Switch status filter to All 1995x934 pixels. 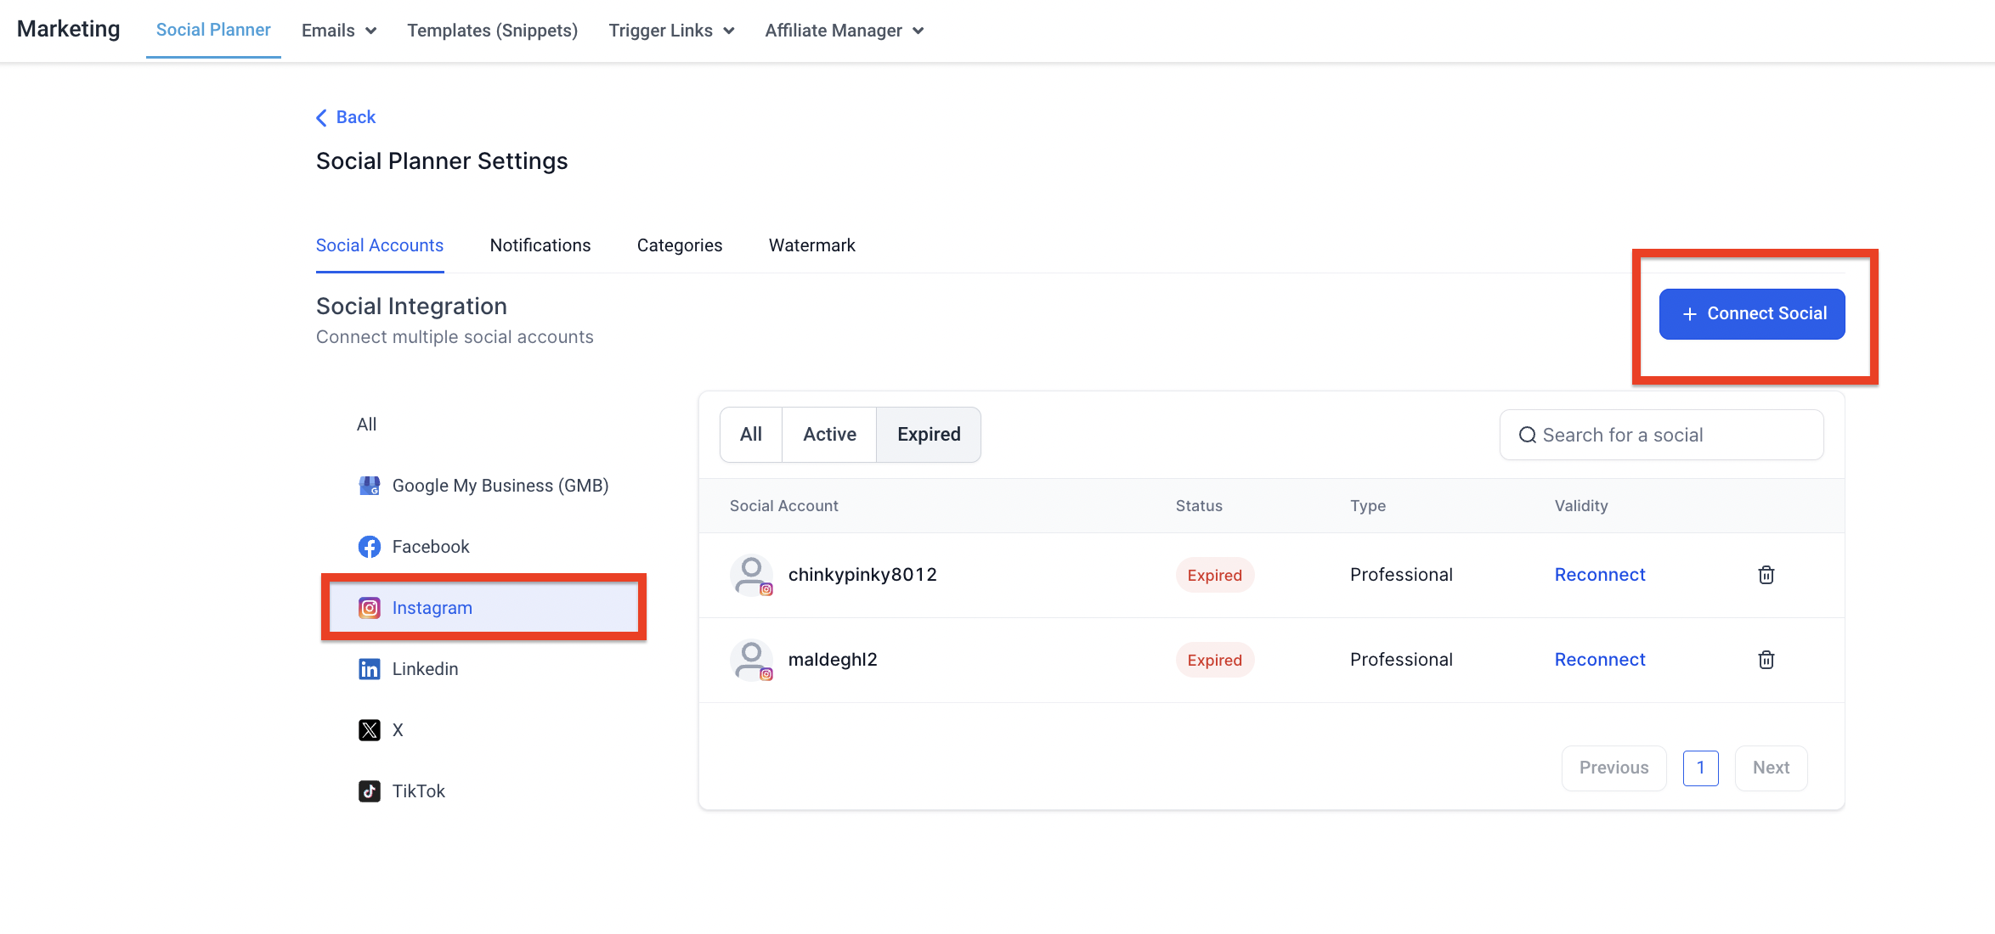(751, 435)
